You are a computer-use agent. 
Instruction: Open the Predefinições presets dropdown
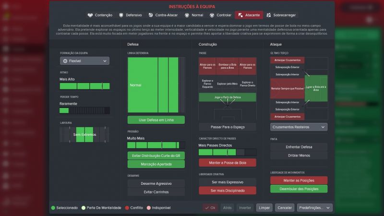tap(314, 208)
